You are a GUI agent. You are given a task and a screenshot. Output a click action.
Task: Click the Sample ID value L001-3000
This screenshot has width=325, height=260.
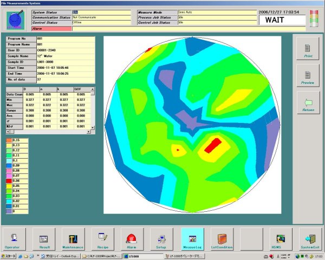coord(66,62)
